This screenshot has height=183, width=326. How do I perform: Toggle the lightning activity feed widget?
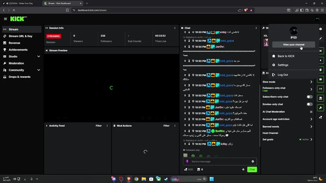(x=320, y=60)
